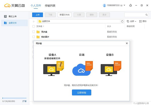151x105 pixels.
Task: Switch to the 传输列表 tab
Action: coord(50,6)
